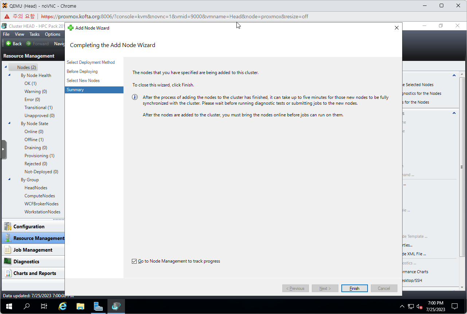Open File Explorer from the taskbar
The height and width of the screenshot is (314, 467).
click(x=80, y=306)
